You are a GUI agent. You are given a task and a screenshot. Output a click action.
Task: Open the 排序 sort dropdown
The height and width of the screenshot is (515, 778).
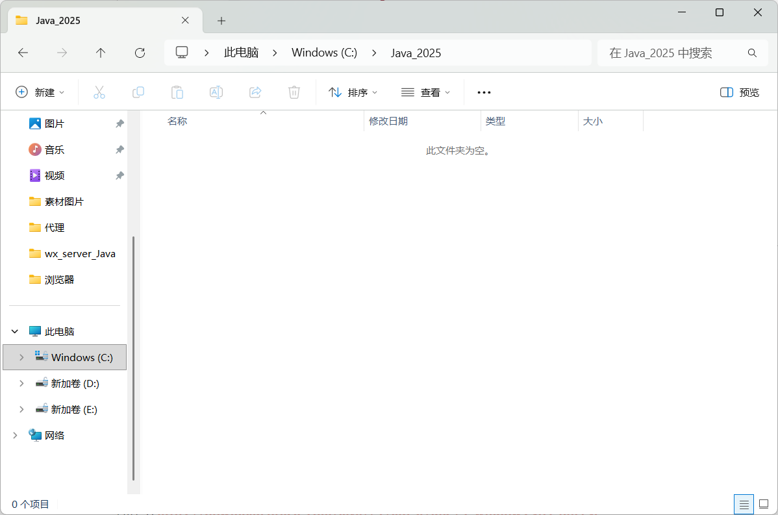(353, 92)
